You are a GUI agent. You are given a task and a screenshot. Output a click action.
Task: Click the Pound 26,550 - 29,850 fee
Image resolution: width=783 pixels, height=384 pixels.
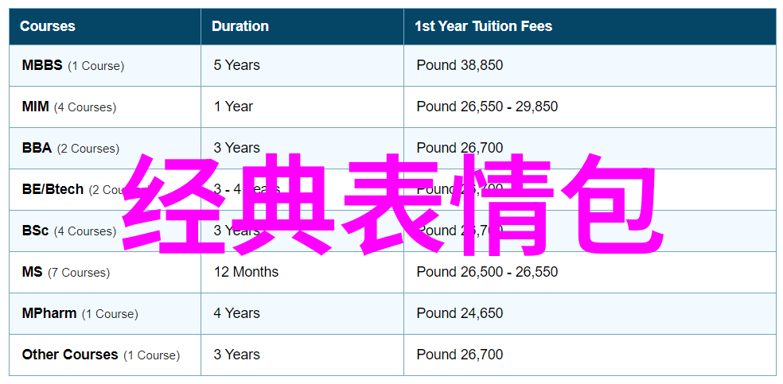[x=487, y=107]
